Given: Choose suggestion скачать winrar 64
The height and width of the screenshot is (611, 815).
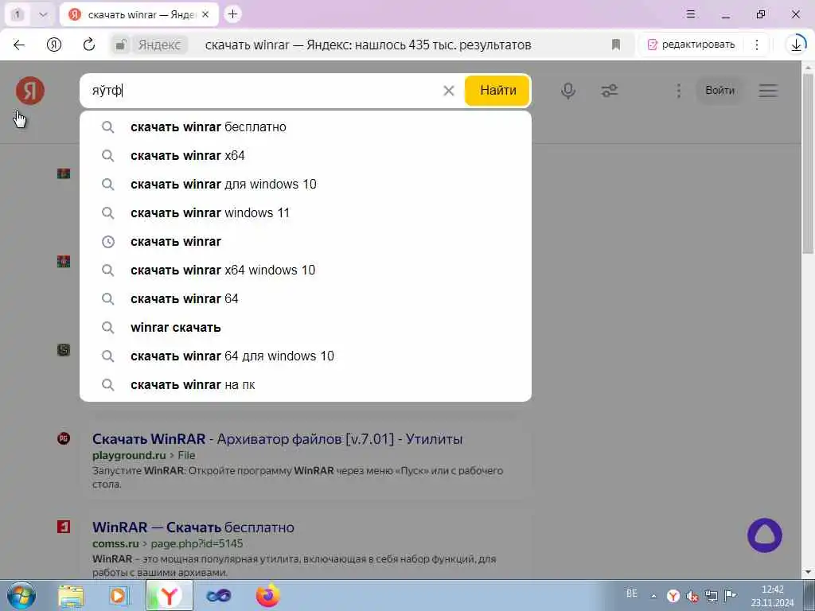Looking at the screenshot, I should click(306, 299).
